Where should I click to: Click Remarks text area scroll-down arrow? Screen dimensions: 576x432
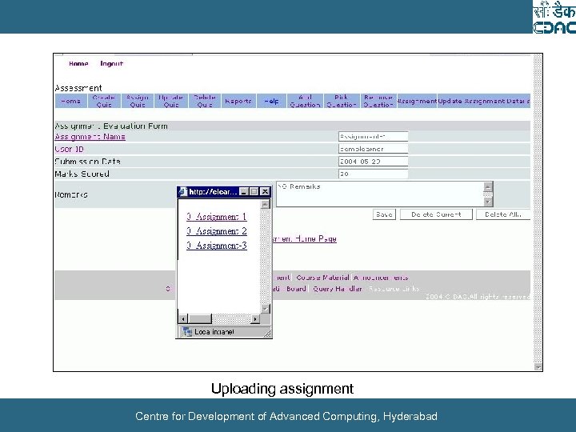click(488, 202)
